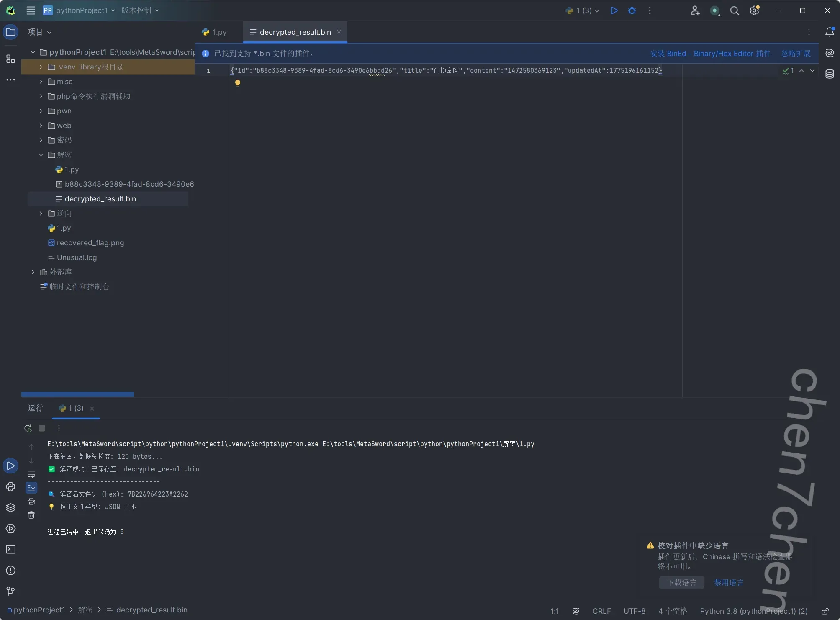Open the Git version control tool window
This screenshot has width=840, height=620.
tap(10, 591)
